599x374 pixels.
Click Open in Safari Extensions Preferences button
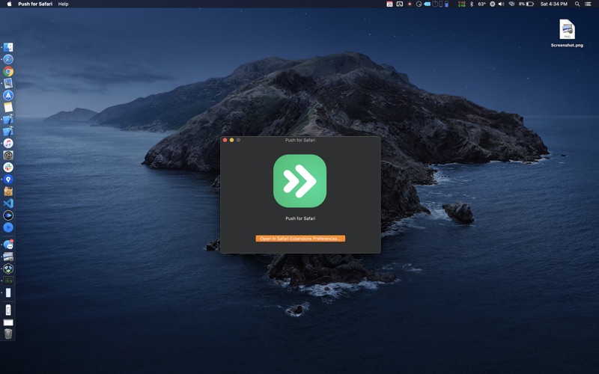[300, 239]
